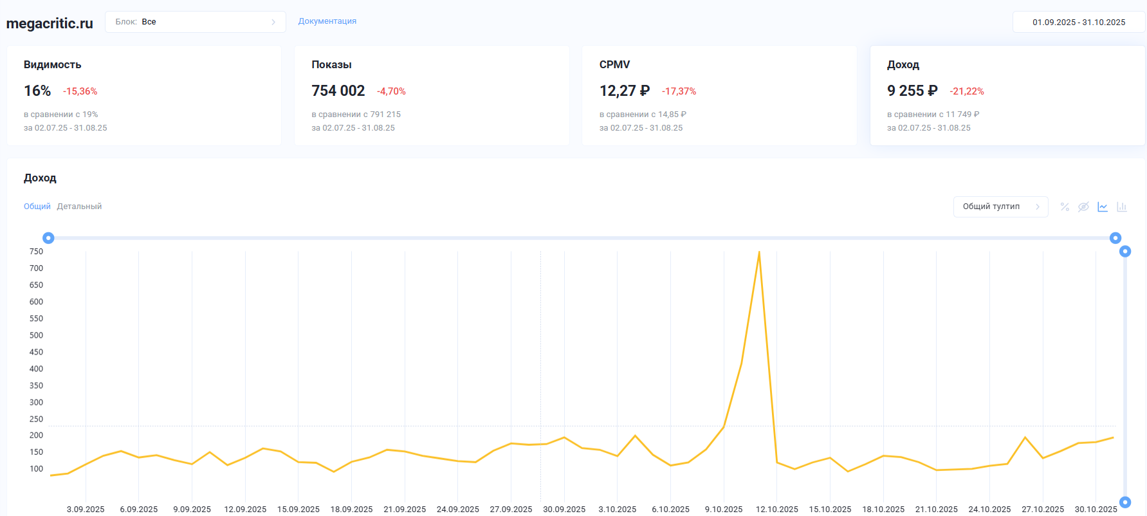Switch chart values to percent mode
This screenshot has height=516, width=1147.
(x=1065, y=207)
